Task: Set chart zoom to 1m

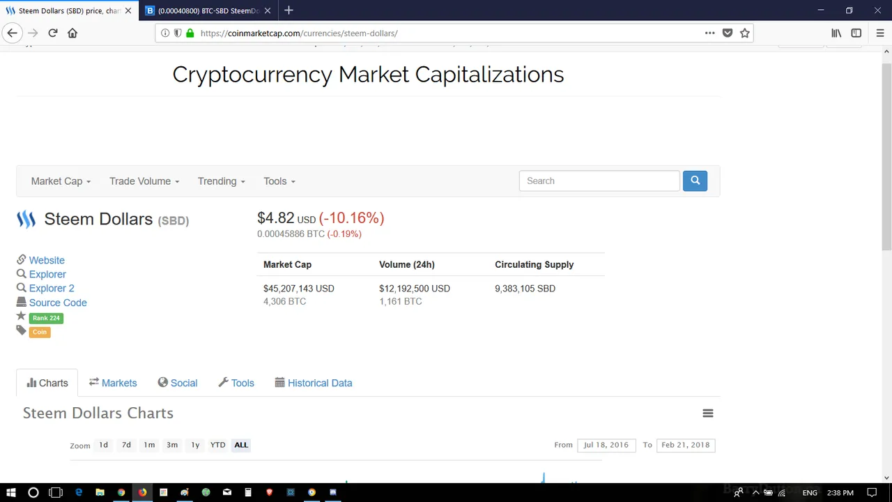Action: coord(149,445)
